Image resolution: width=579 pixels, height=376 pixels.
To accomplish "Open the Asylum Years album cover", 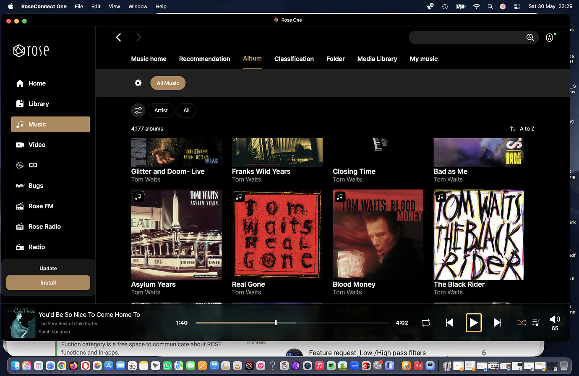I will (x=176, y=235).
